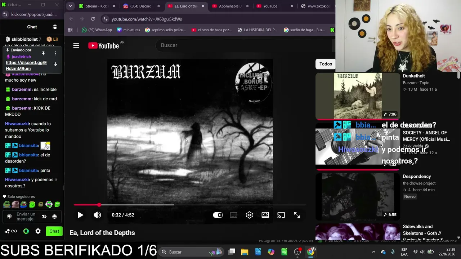This screenshot has width=461, height=259.
Task: Play the Burzum video
Action: [80, 215]
